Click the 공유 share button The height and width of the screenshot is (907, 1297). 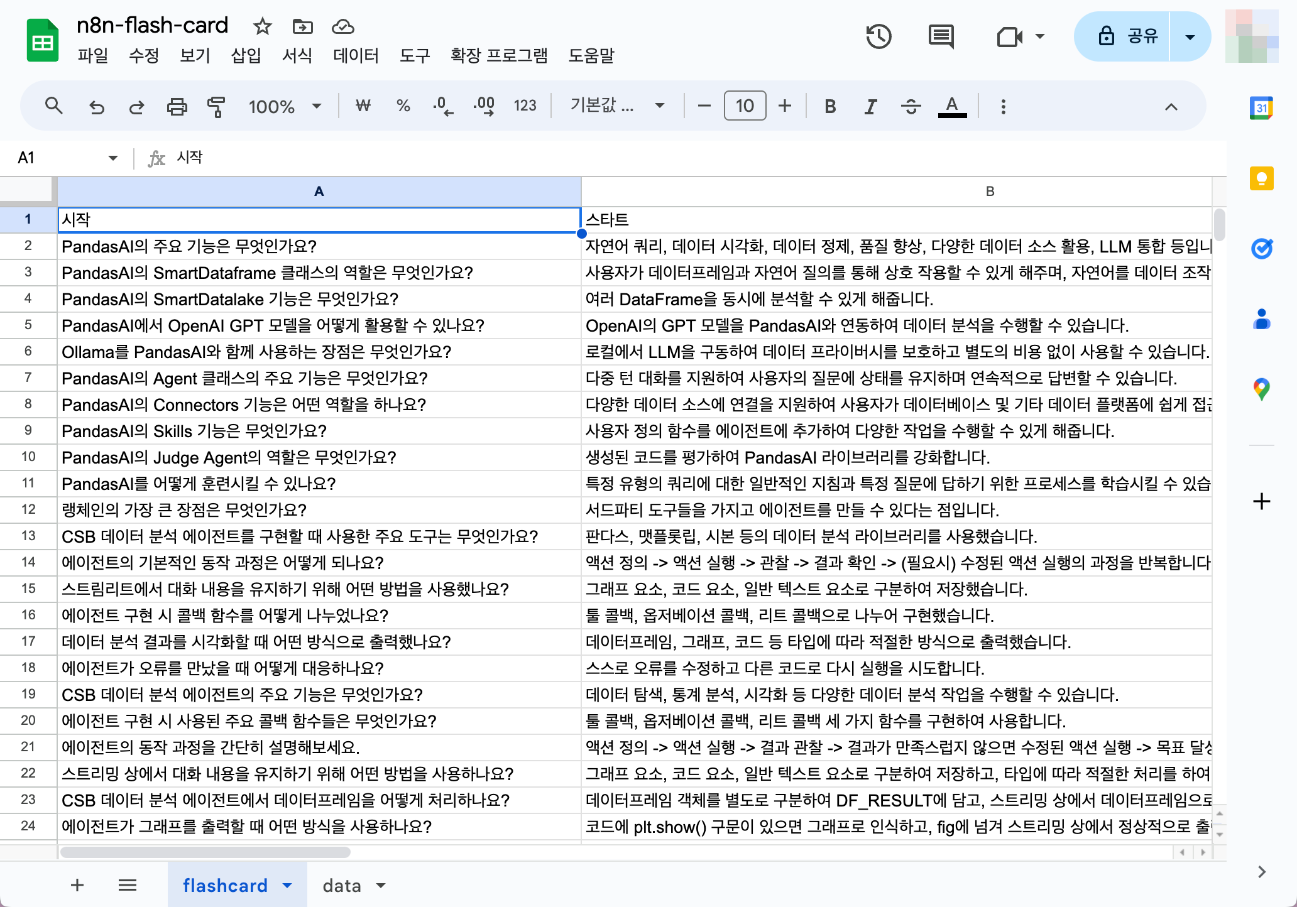tap(1122, 36)
